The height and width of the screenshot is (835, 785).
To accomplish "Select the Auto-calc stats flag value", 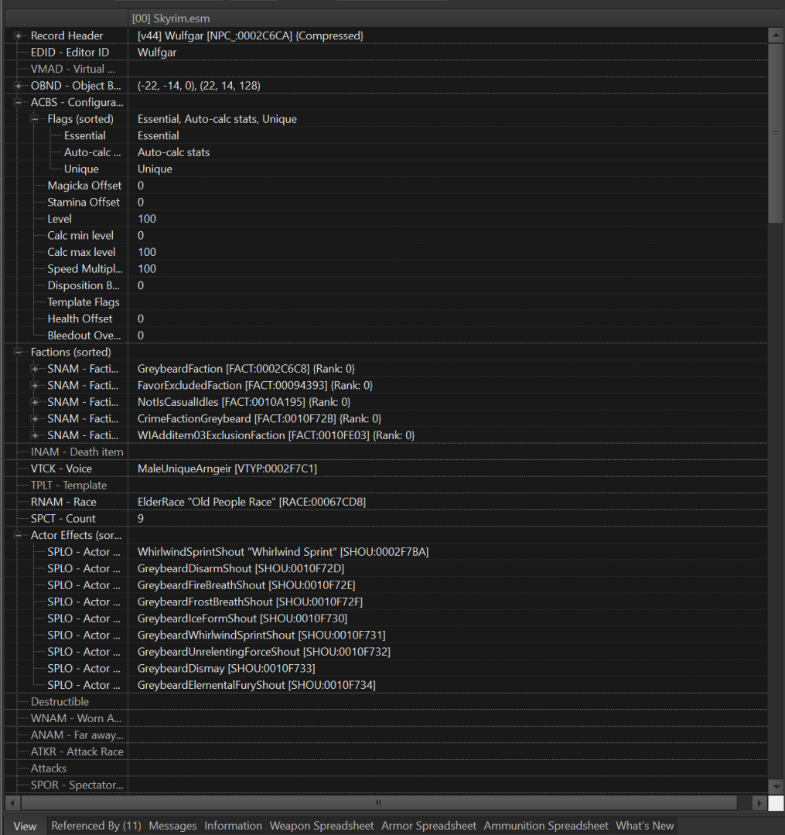I will tap(173, 152).
